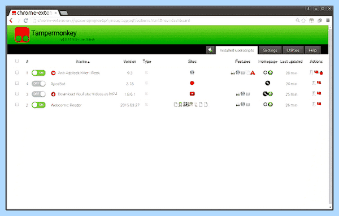Open the Chrome hamburger menu
The width and height of the screenshot is (339, 216).
pos(328,20)
